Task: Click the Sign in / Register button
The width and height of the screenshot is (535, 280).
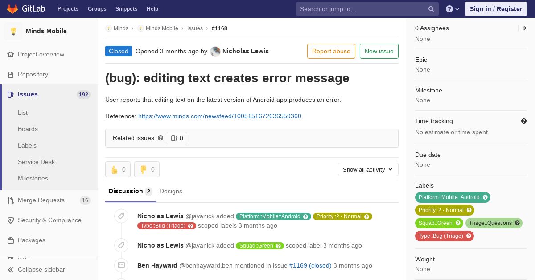Action: point(496,9)
